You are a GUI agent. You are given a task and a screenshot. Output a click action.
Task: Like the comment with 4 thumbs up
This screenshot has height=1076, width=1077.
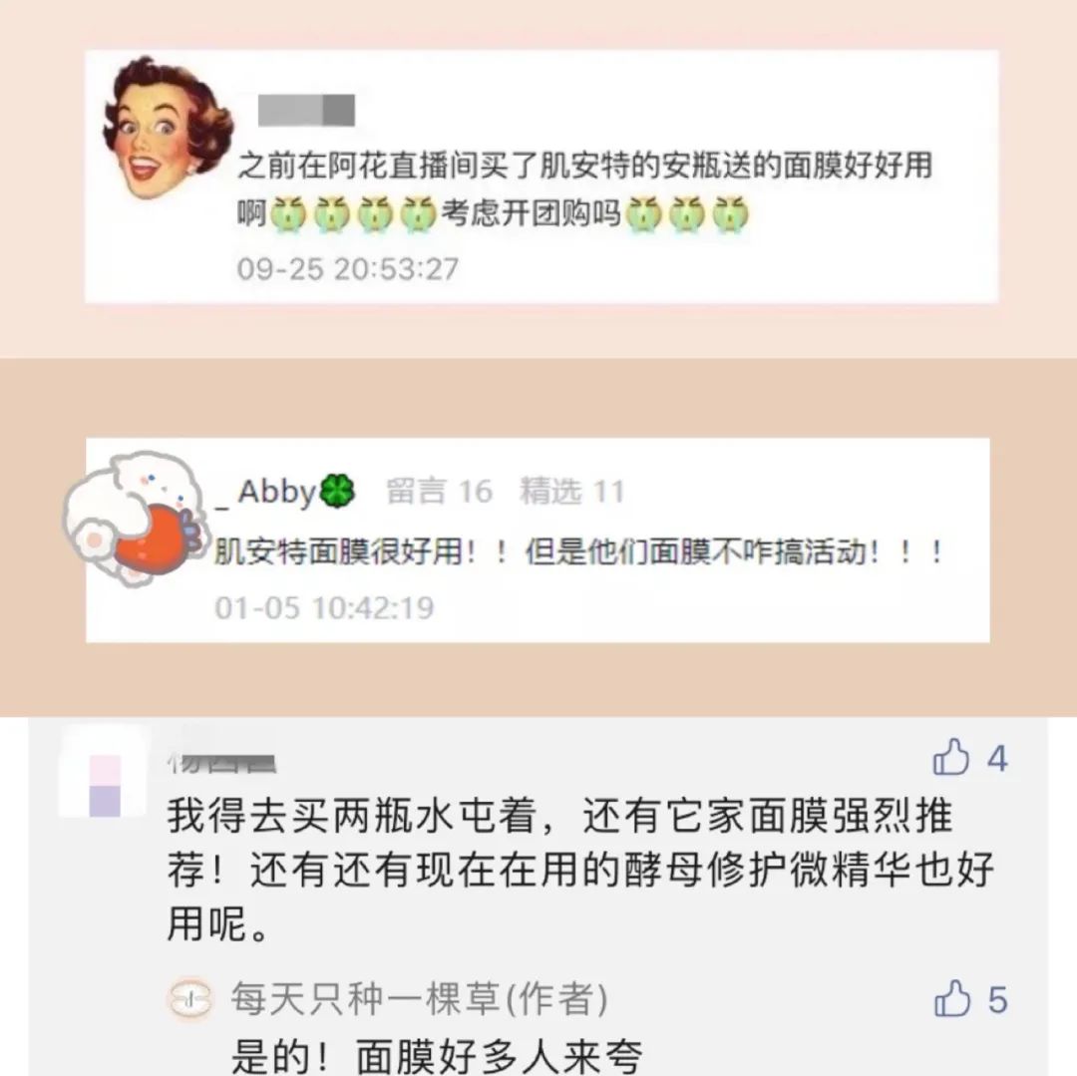[950, 758]
